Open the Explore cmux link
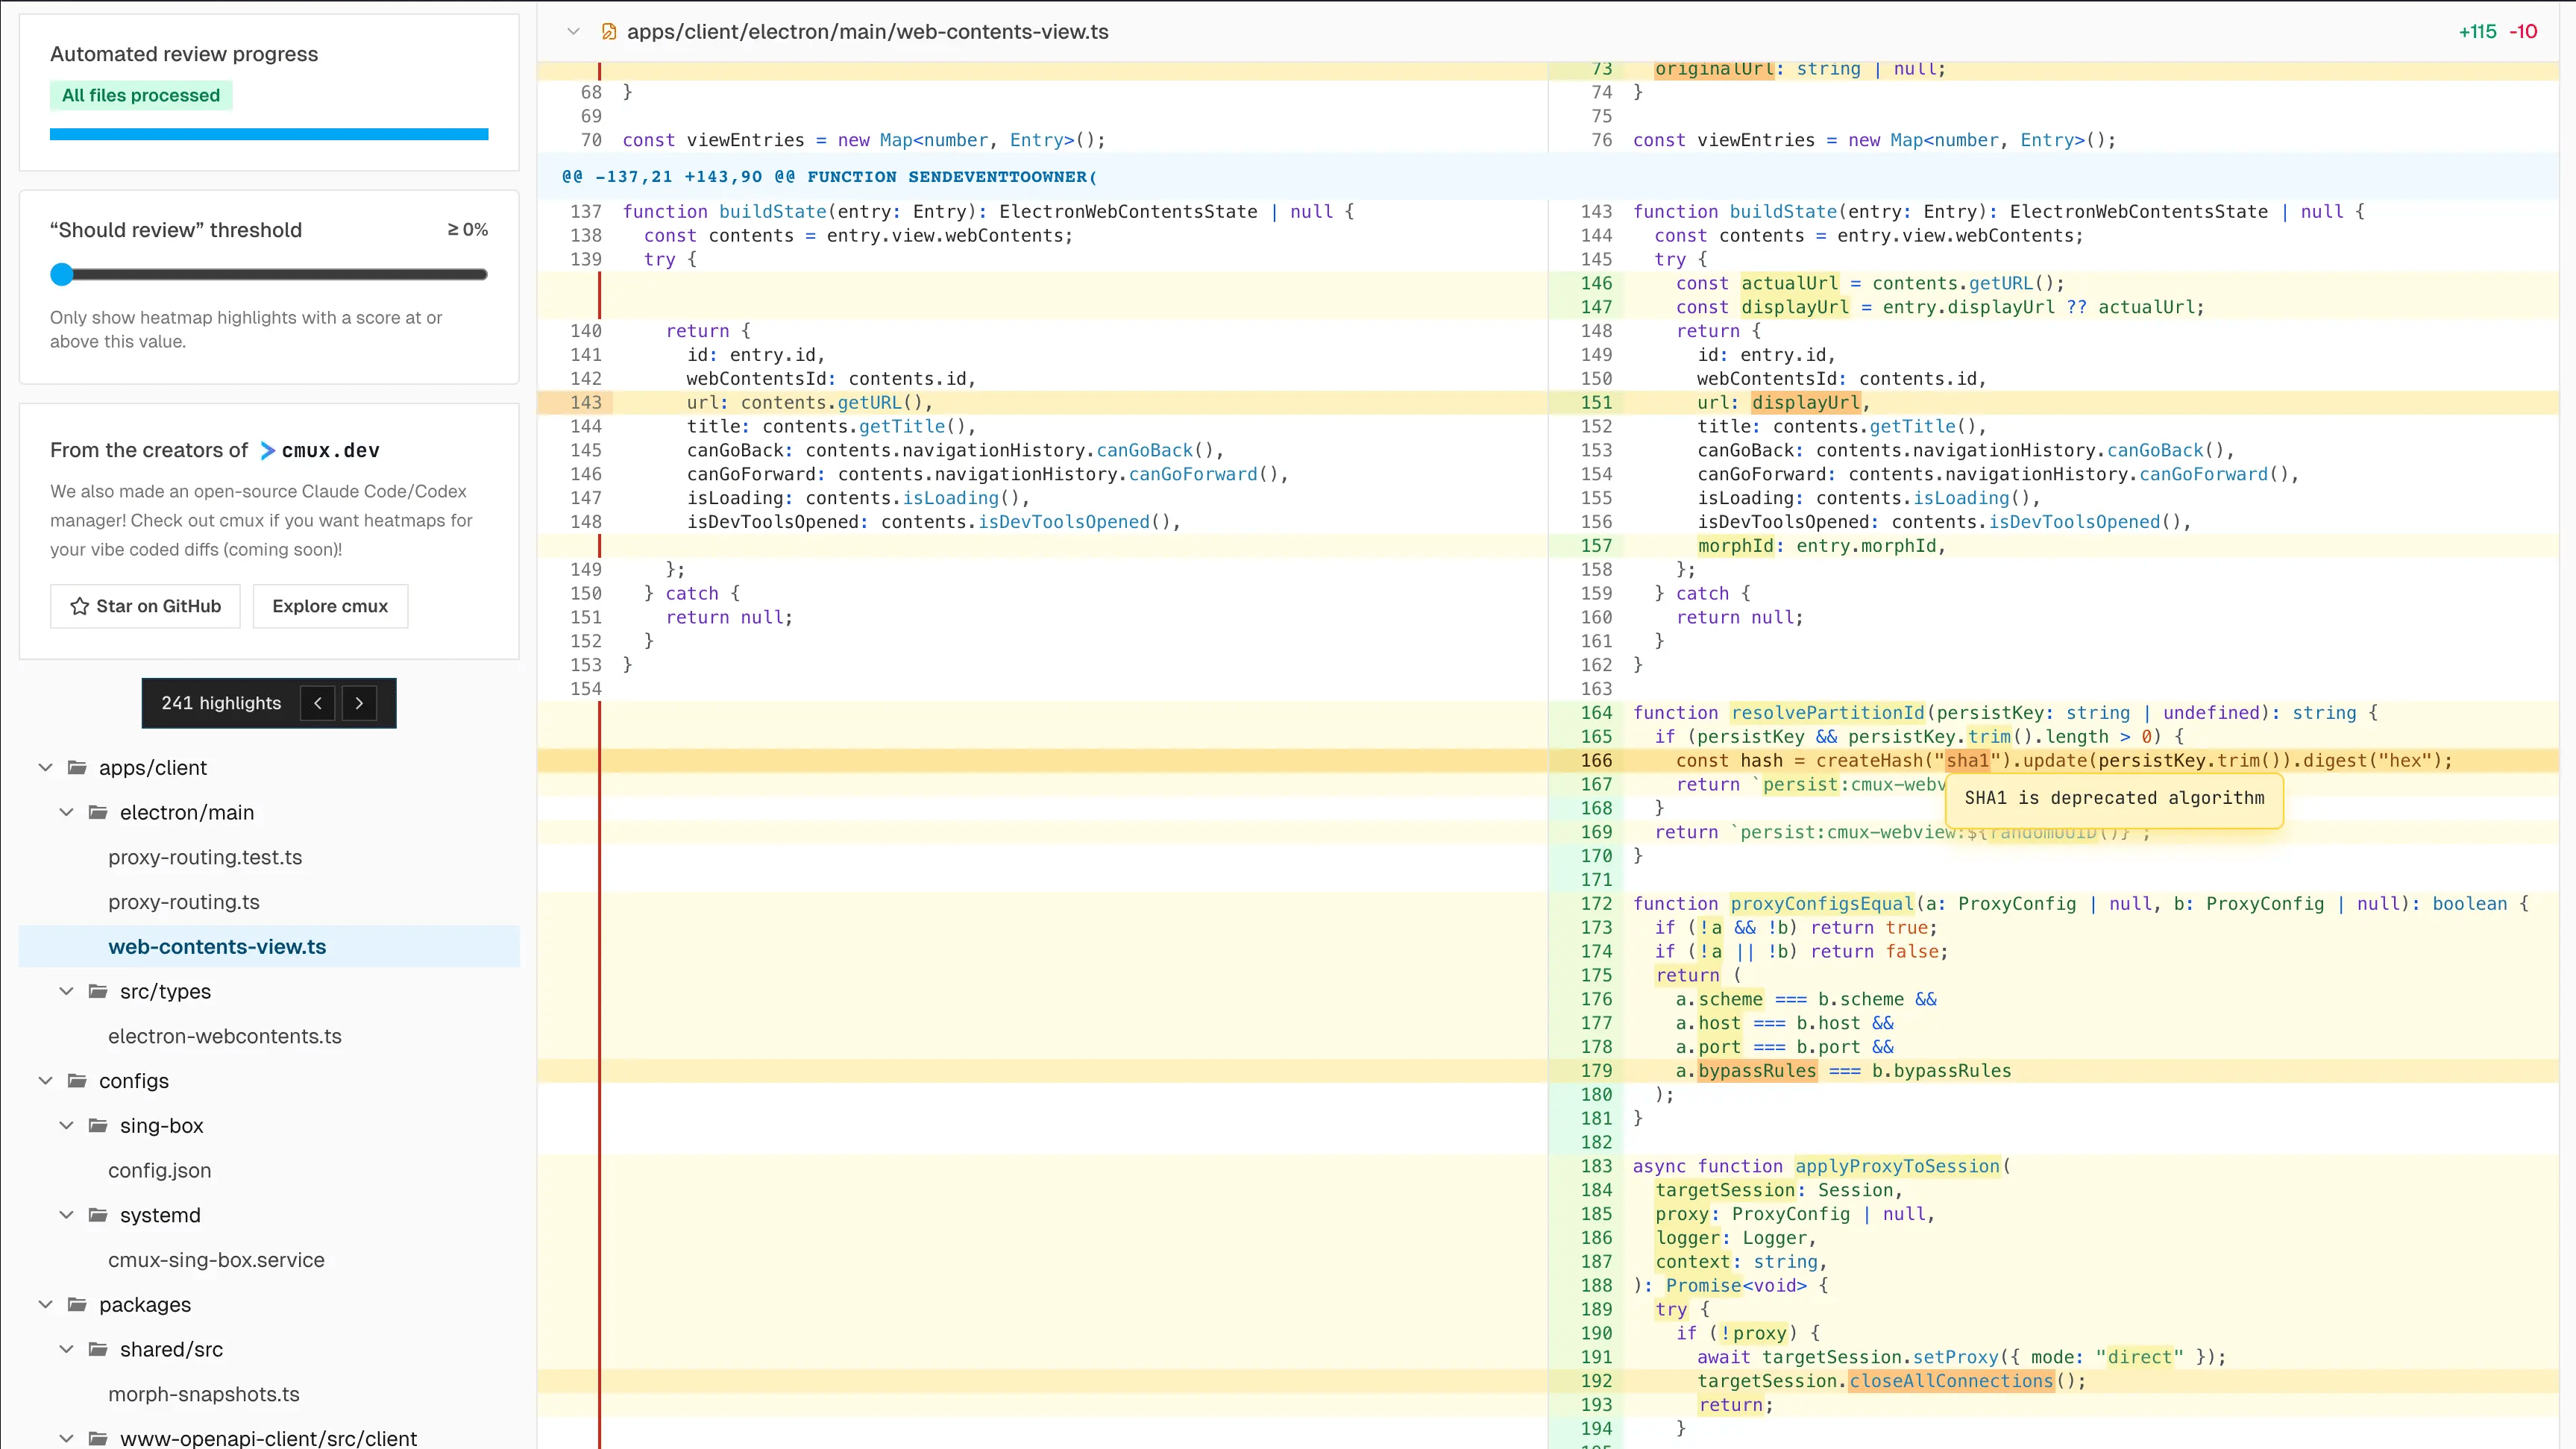This screenshot has width=2576, height=1449. 330,606
